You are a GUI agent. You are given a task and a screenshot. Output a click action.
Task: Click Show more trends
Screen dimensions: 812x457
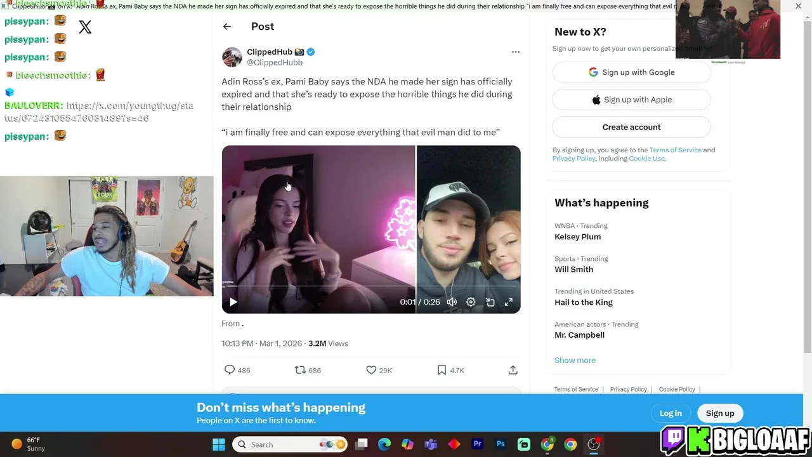(575, 360)
